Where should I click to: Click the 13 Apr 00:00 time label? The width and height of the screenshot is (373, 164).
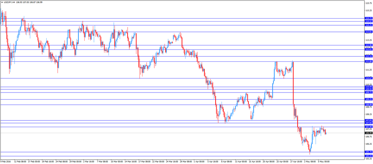click(x=242, y=162)
